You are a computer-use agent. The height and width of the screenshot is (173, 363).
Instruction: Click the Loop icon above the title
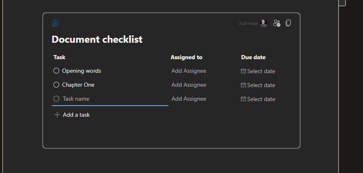pyautogui.click(x=55, y=23)
